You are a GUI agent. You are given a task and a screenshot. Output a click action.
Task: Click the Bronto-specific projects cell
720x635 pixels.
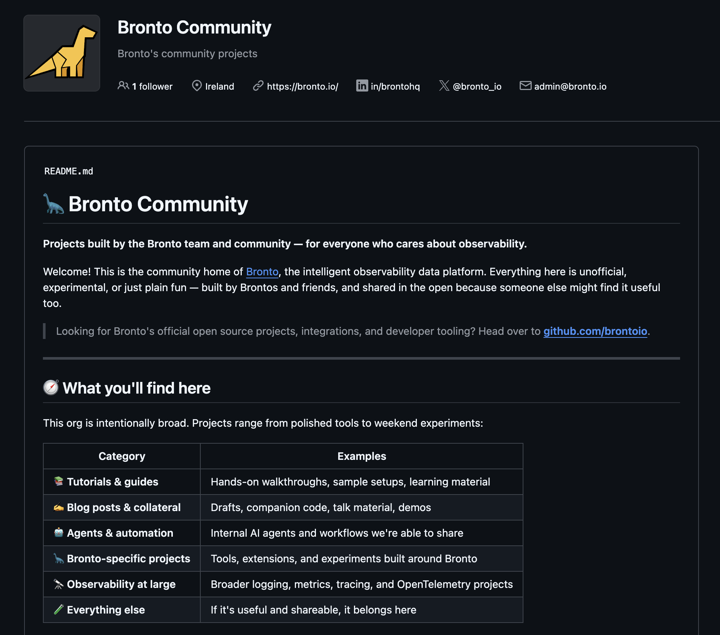[122, 559]
